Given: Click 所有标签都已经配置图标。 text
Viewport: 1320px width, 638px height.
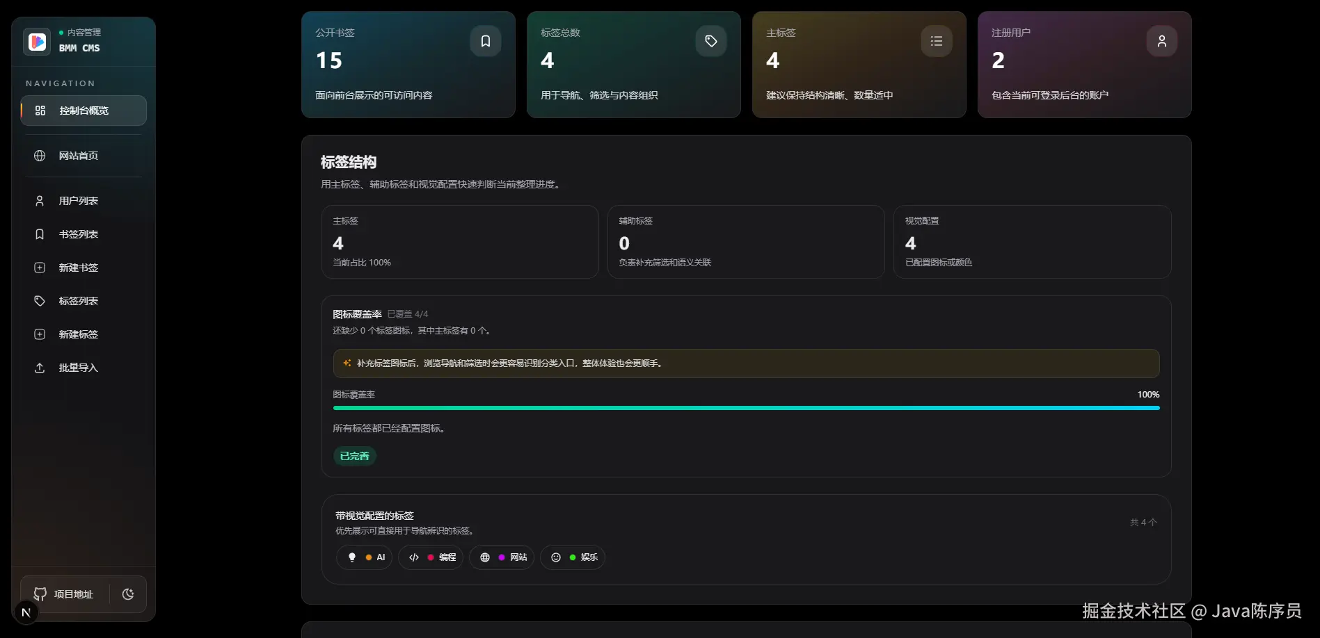Looking at the screenshot, I should tap(390, 428).
